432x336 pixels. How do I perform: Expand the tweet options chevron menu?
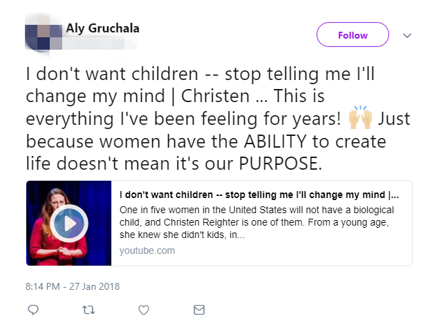point(407,35)
